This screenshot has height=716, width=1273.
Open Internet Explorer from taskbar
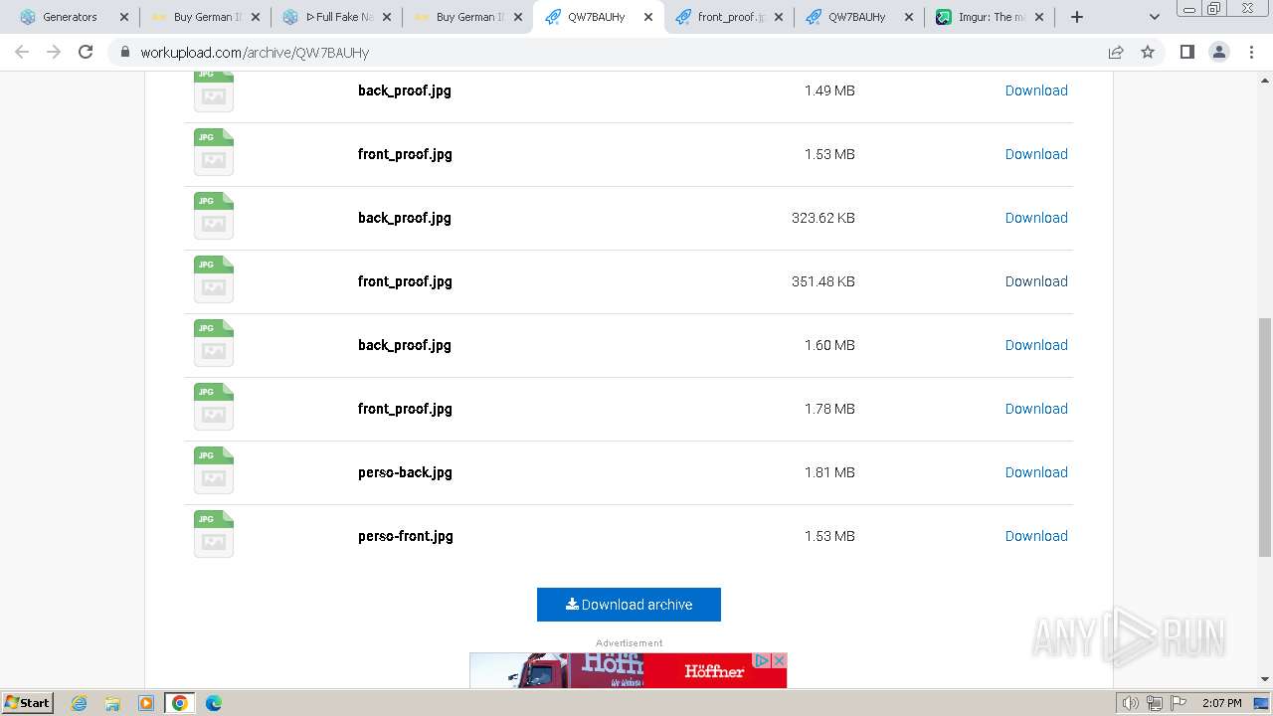coord(79,703)
